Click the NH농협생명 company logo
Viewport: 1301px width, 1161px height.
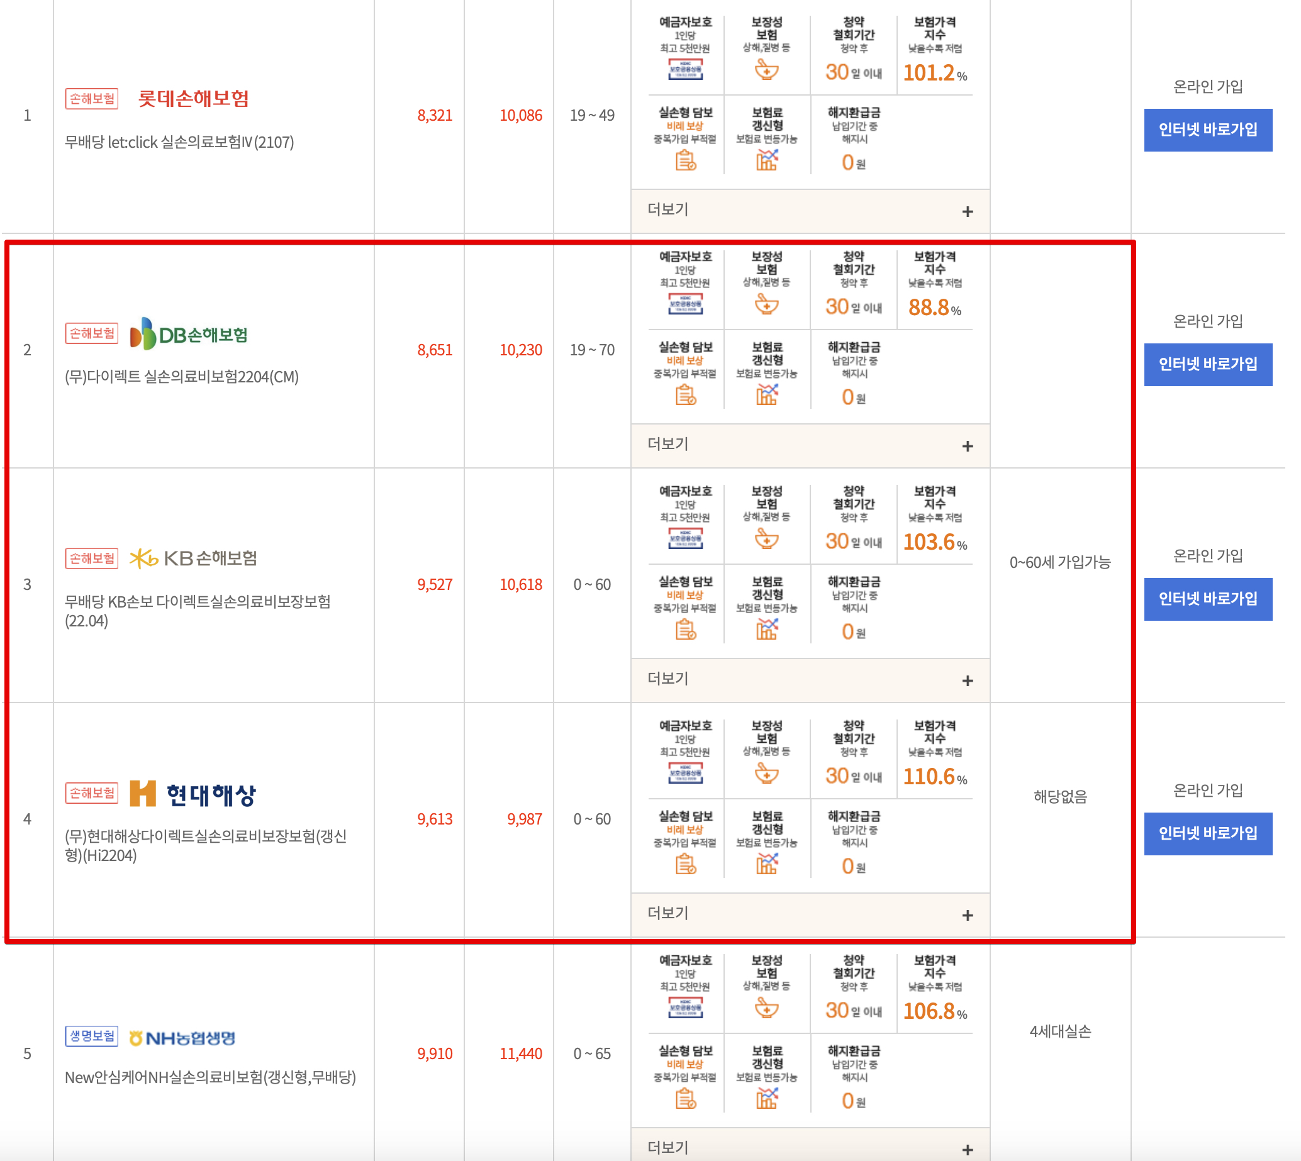click(182, 1038)
